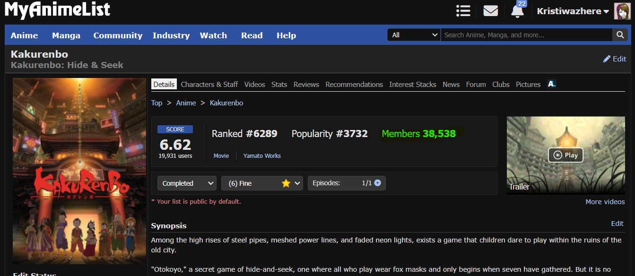
Task: Click the 6.62 score value
Action: 175,144
